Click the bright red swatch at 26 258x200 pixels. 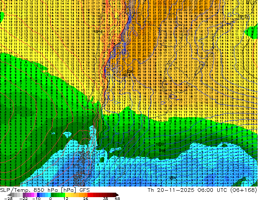[x=89, y=195]
